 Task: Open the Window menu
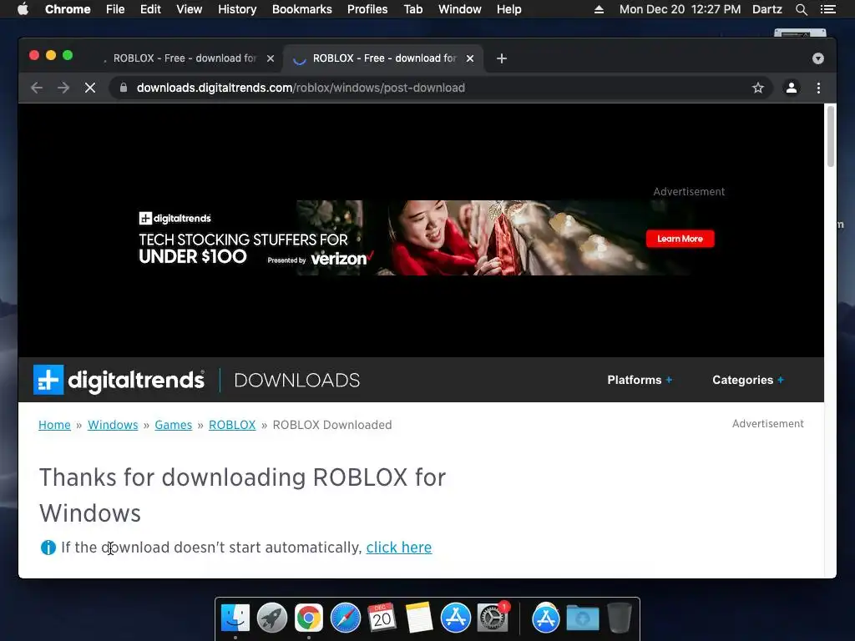click(460, 9)
